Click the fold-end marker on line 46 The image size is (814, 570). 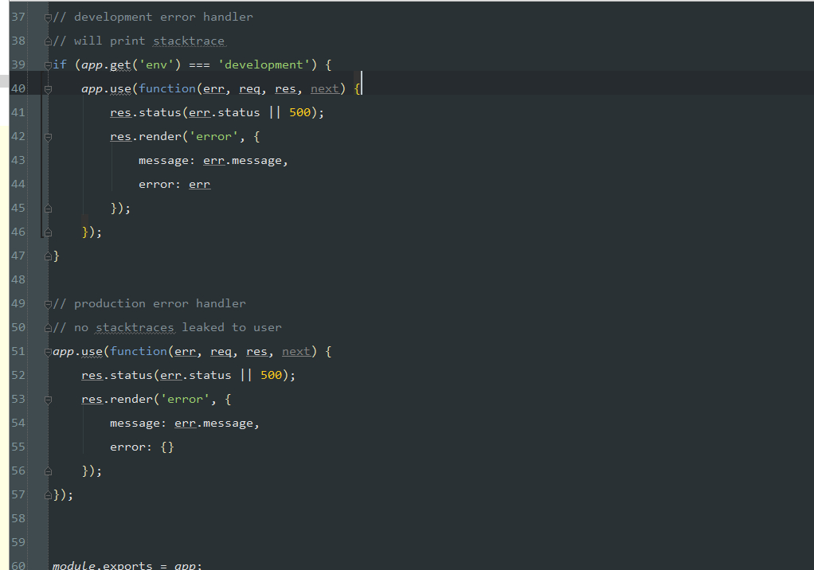pyautogui.click(x=48, y=232)
